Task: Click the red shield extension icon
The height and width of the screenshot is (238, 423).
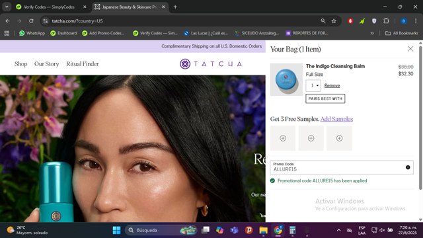Action: point(350,20)
